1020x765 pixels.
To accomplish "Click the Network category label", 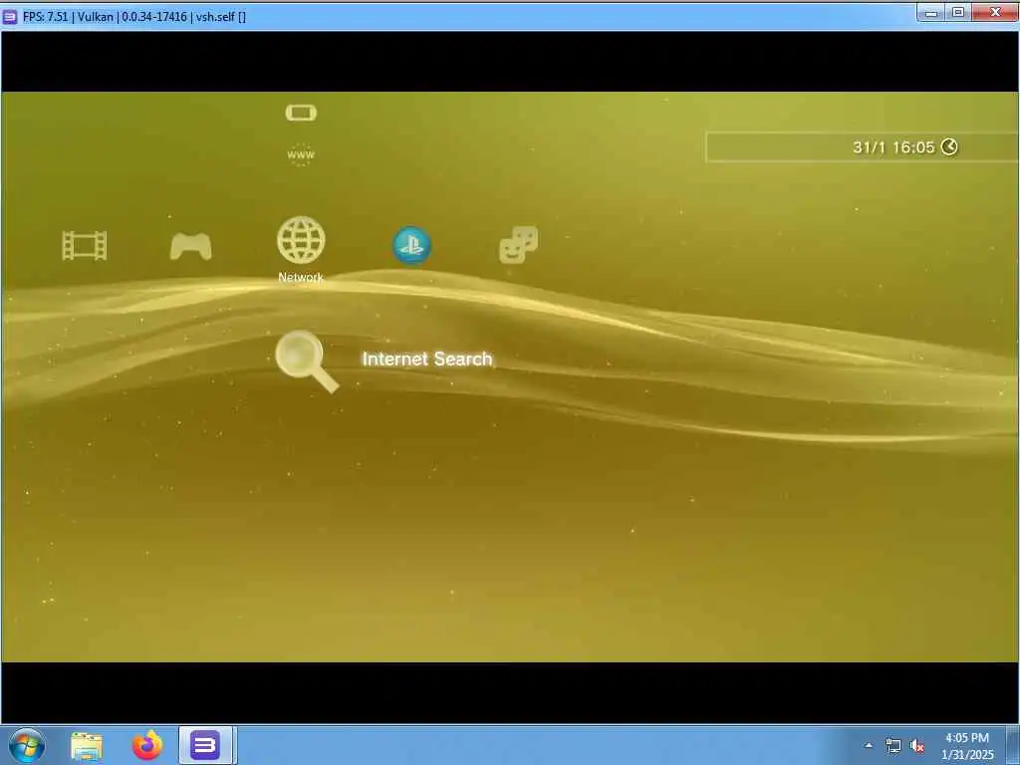I will (301, 277).
